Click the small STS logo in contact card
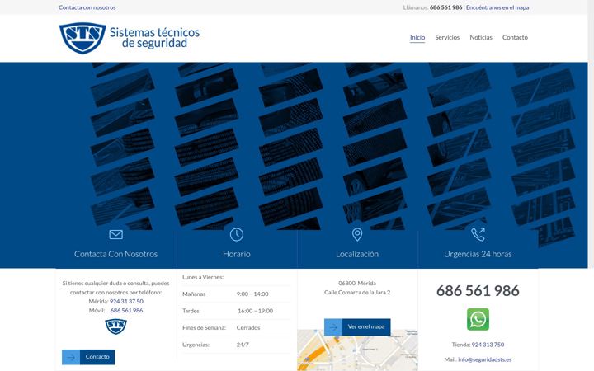The image size is (594, 371). tap(116, 326)
